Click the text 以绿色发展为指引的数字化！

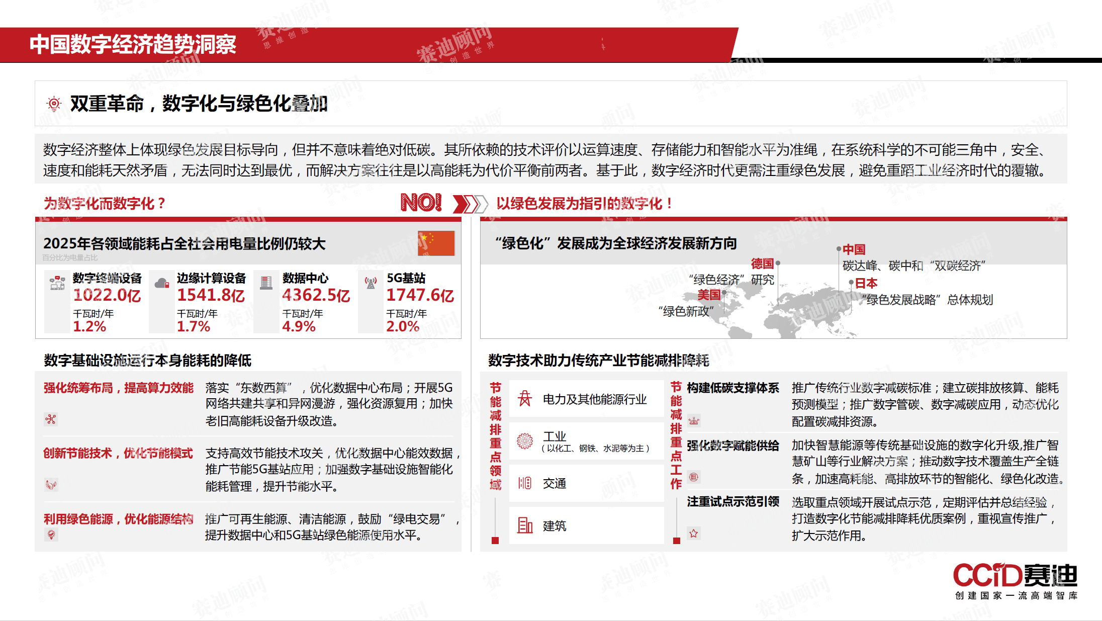coord(585,204)
